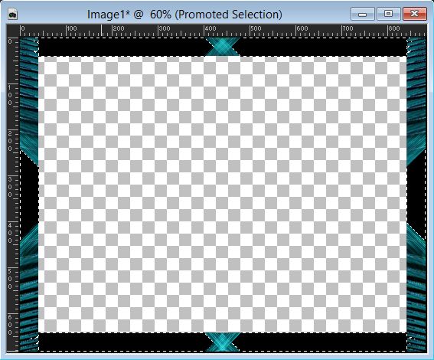Screen dimensions: 434x360
Task: Click the black segment on right border middle
Action: coord(416,194)
